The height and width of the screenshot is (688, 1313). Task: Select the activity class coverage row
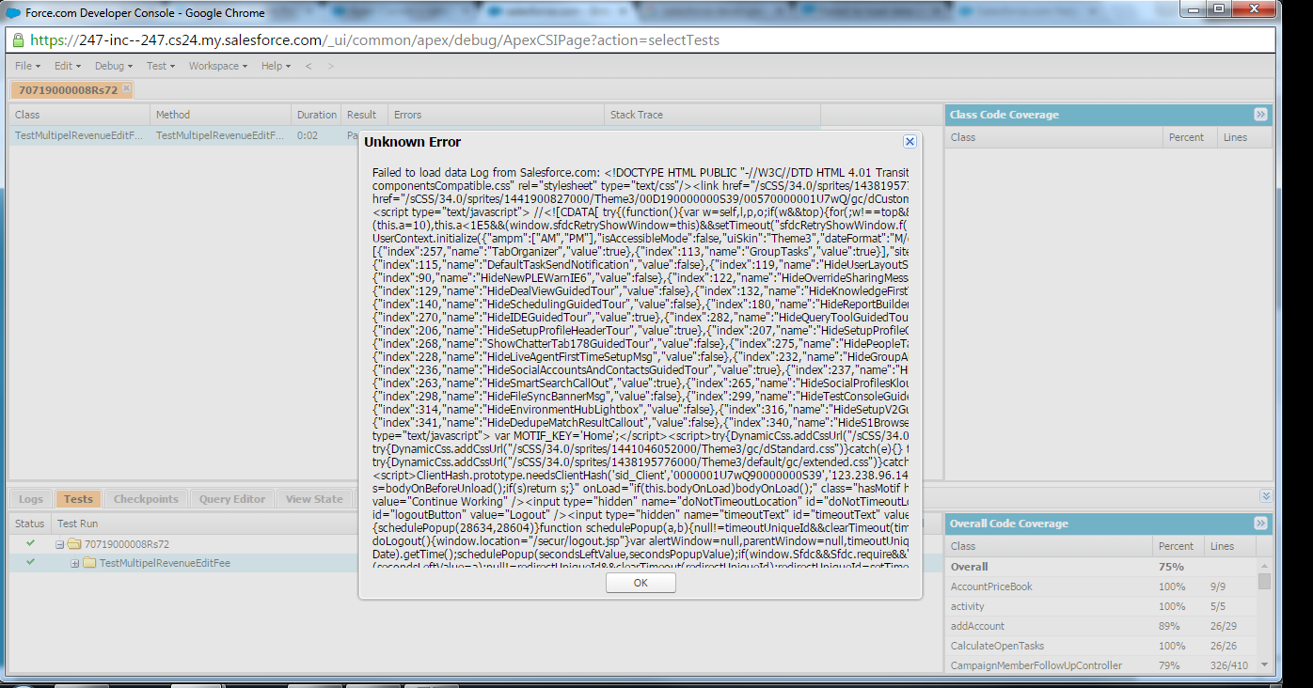click(x=1100, y=606)
